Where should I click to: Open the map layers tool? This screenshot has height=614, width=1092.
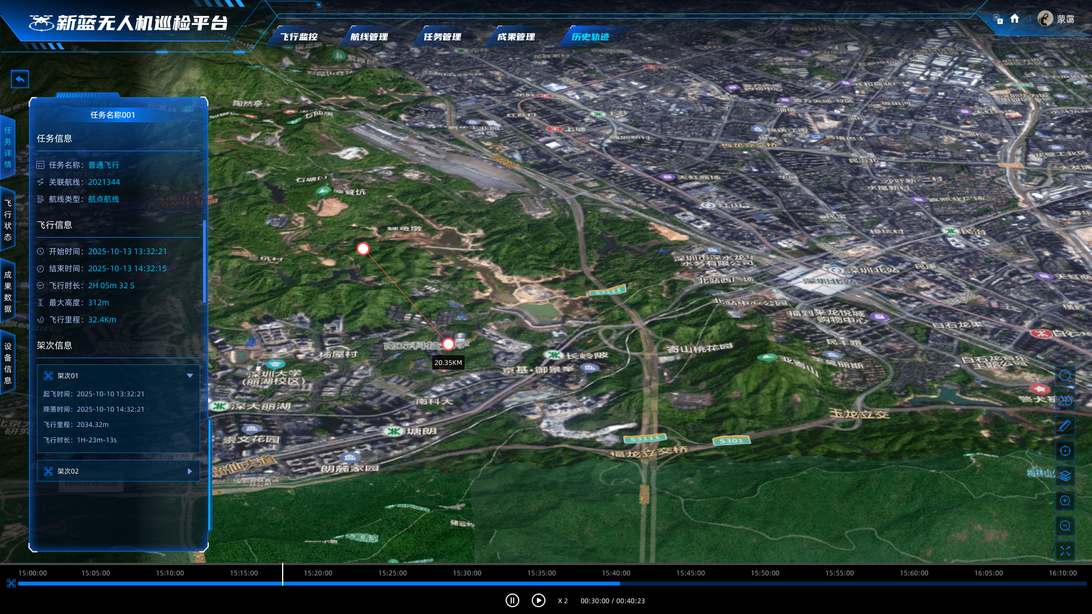tap(1065, 476)
